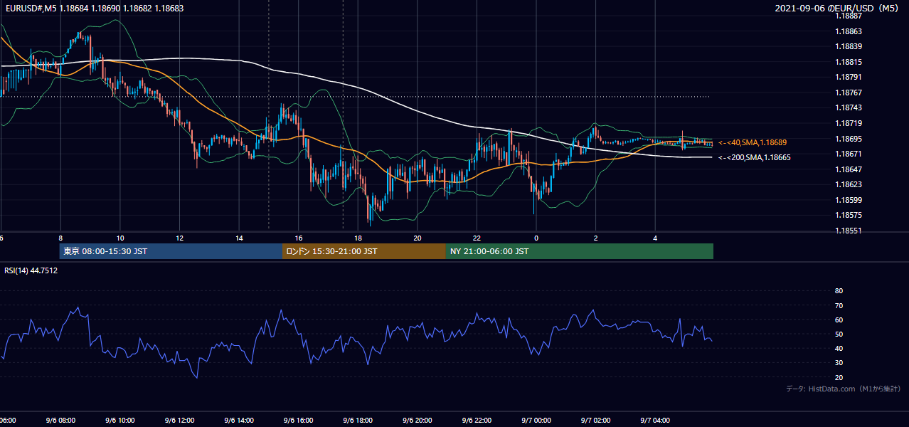Click the hour 4 tick under the chart
The width and height of the screenshot is (909, 427).
[x=654, y=238]
